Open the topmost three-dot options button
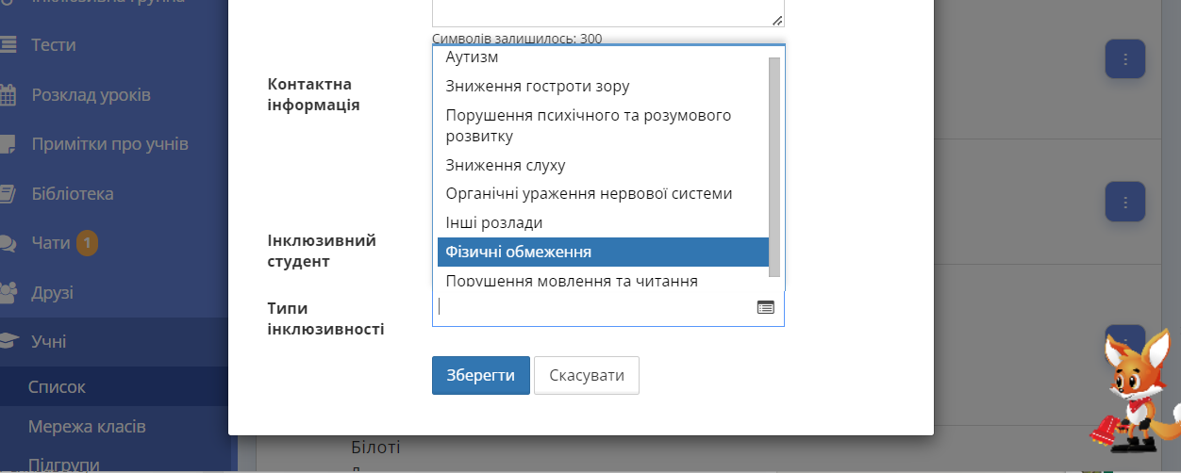1181x473 pixels. (1124, 59)
